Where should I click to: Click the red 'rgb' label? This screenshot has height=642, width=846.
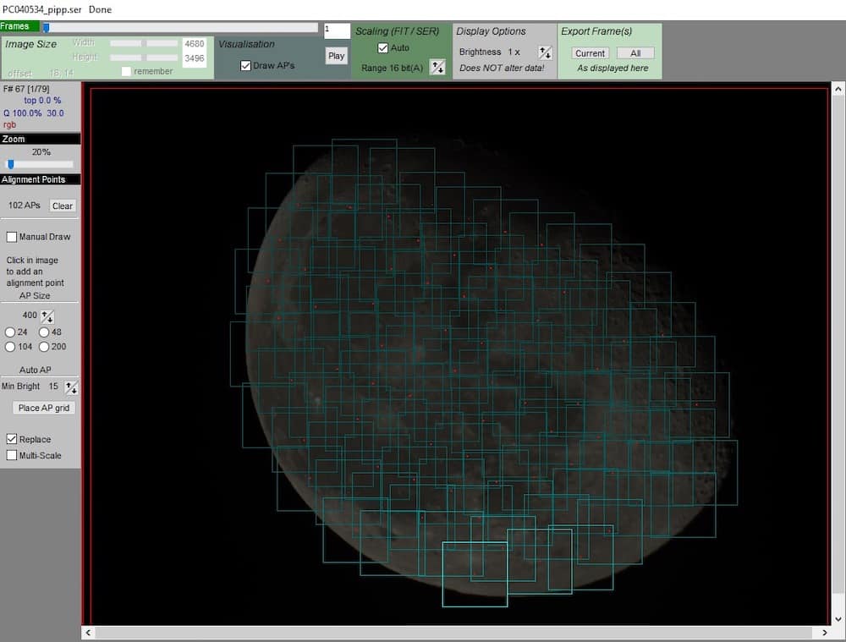[x=9, y=125]
